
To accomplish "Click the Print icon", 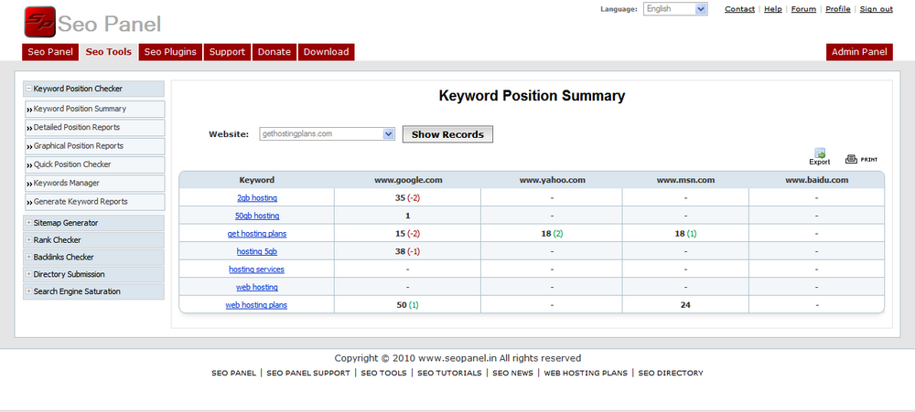I will pyautogui.click(x=861, y=159).
